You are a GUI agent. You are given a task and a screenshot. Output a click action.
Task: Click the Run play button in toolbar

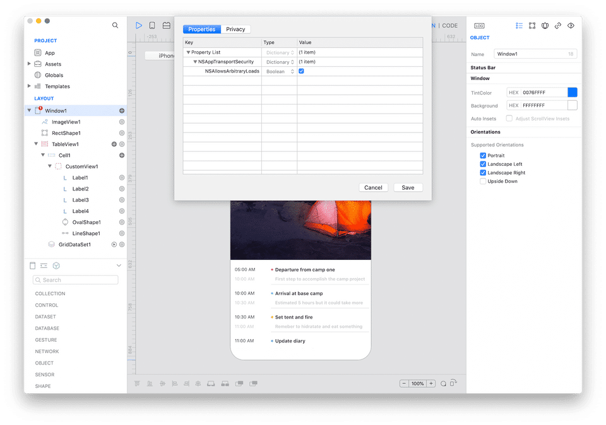[x=139, y=25]
